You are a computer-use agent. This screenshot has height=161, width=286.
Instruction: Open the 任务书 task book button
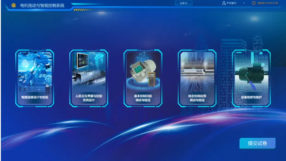pyautogui.click(x=183, y=3)
